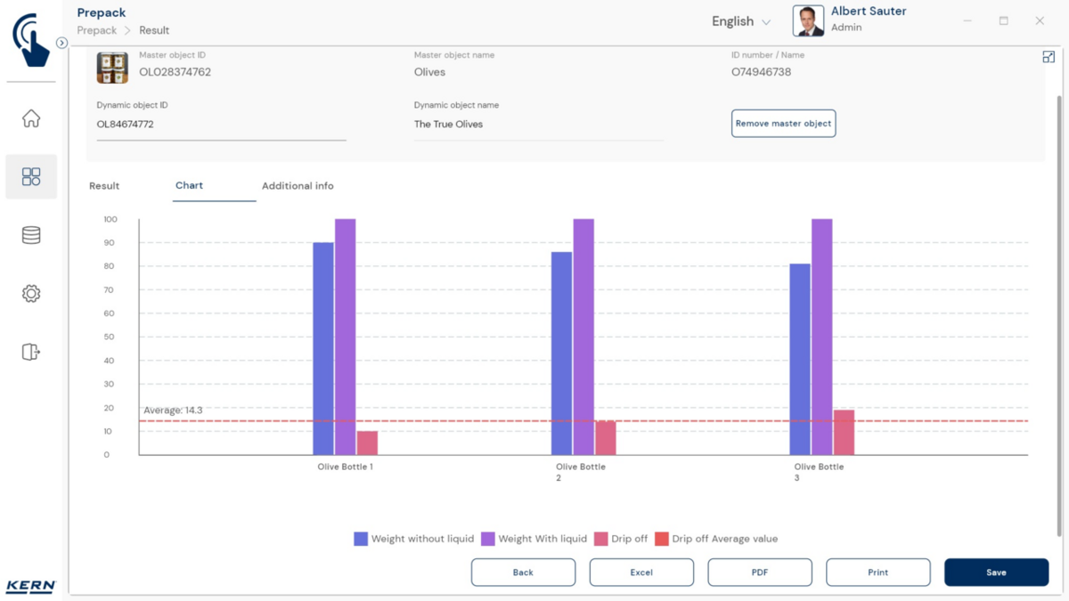This screenshot has width=1069, height=601.
Task: Switch to the Additional info tab
Action: pos(298,186)
